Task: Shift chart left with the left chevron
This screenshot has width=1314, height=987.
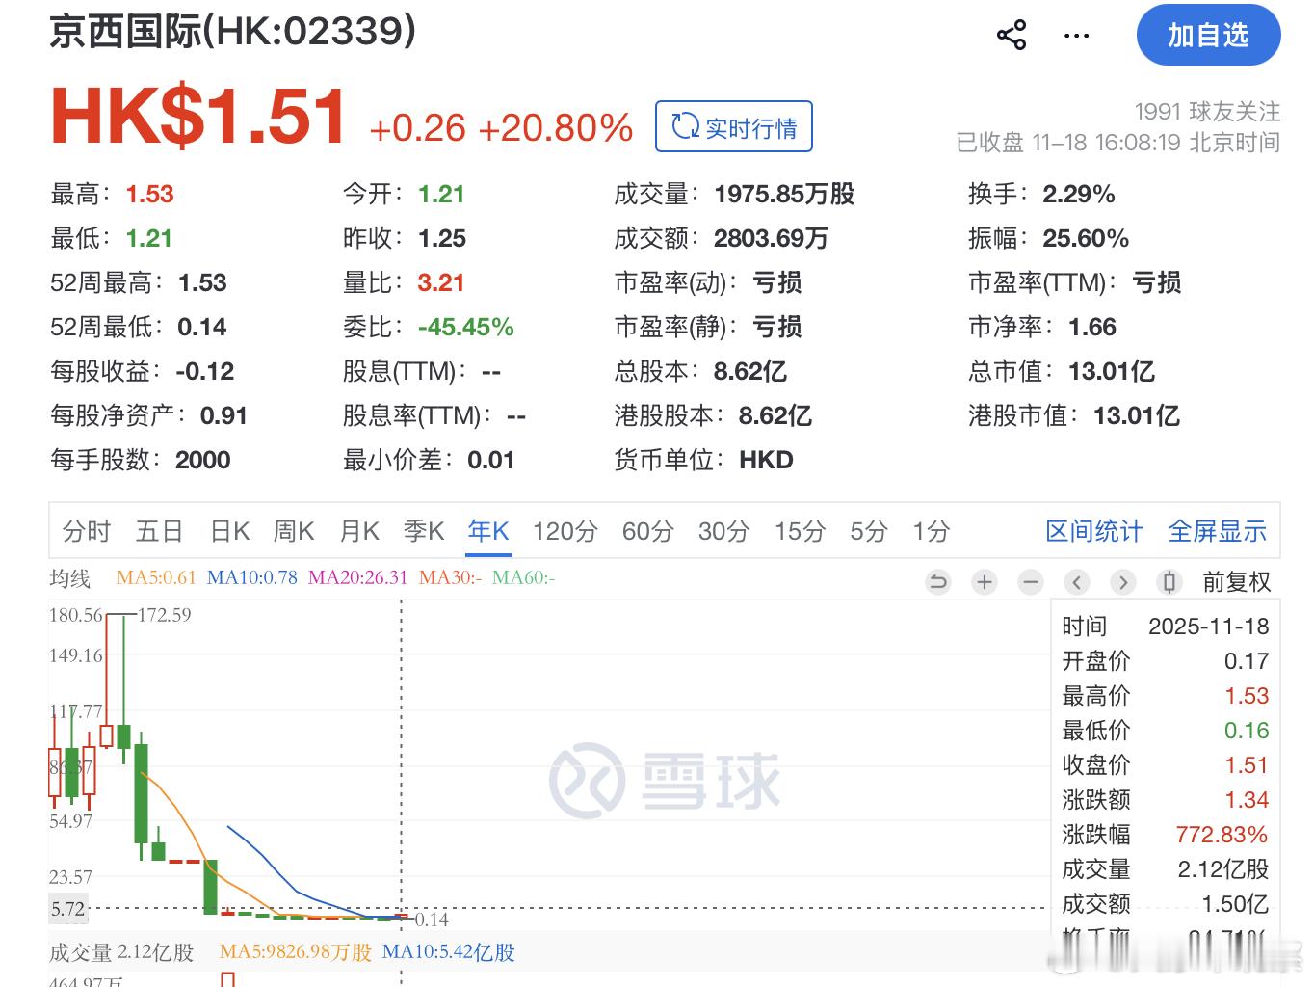Action: point(1077,582)
